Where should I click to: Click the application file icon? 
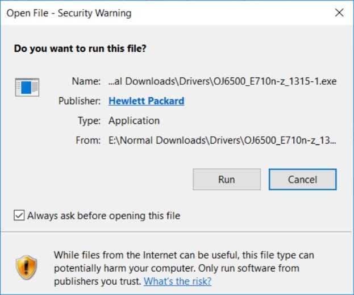(x=27, y=88)
